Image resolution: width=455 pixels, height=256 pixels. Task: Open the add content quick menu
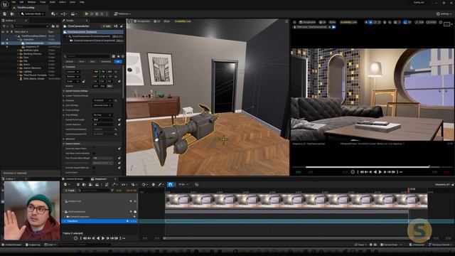53,14
